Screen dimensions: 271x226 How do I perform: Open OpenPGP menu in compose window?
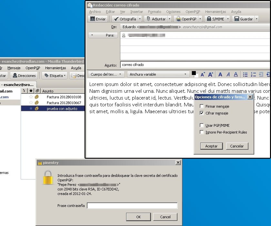(193, 12)
